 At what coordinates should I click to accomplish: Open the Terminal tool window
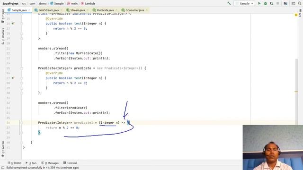(x=70, y=163)
